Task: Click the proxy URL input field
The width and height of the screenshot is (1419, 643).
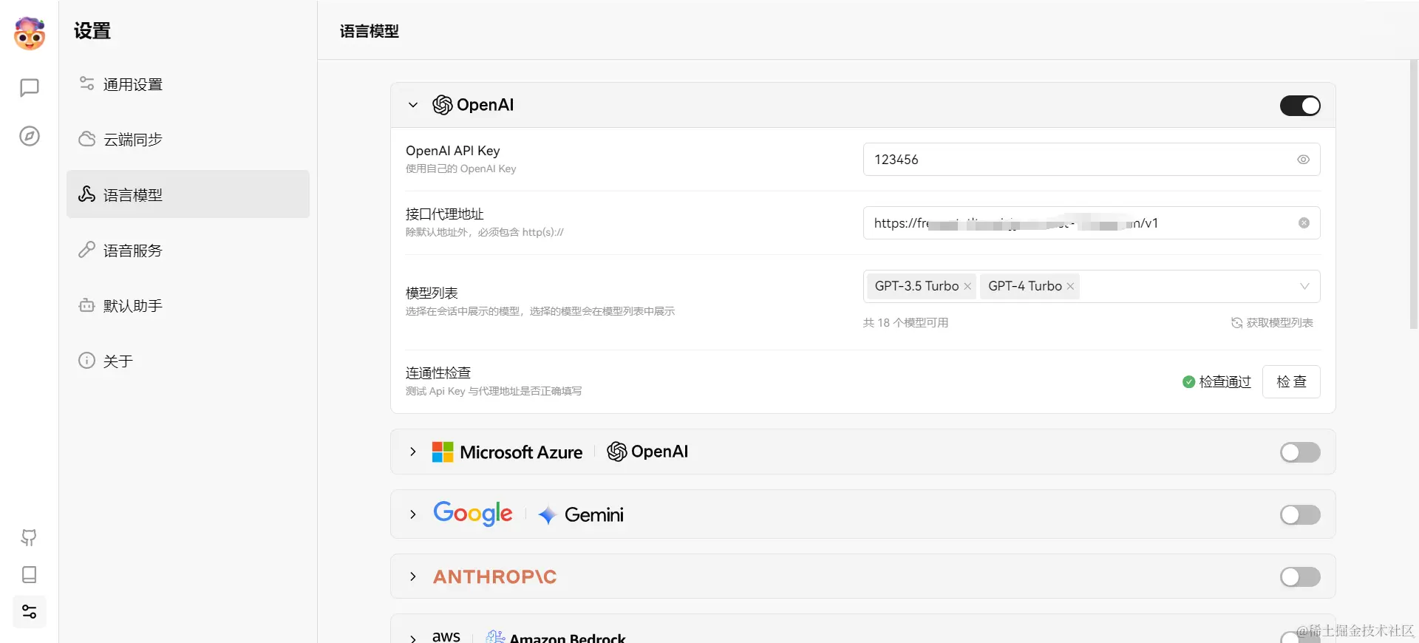Action: (x=1092, y=223)
